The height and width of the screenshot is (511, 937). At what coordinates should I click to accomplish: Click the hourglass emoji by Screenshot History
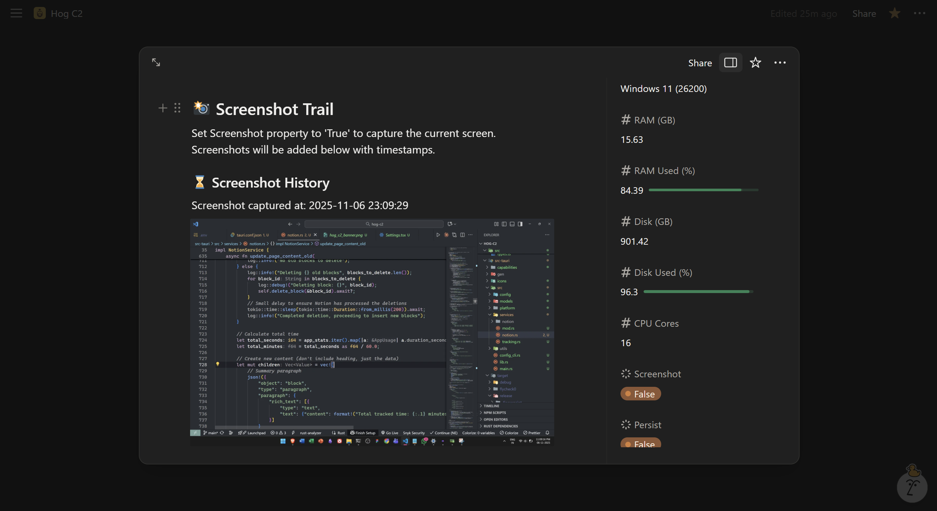(200, 182)
